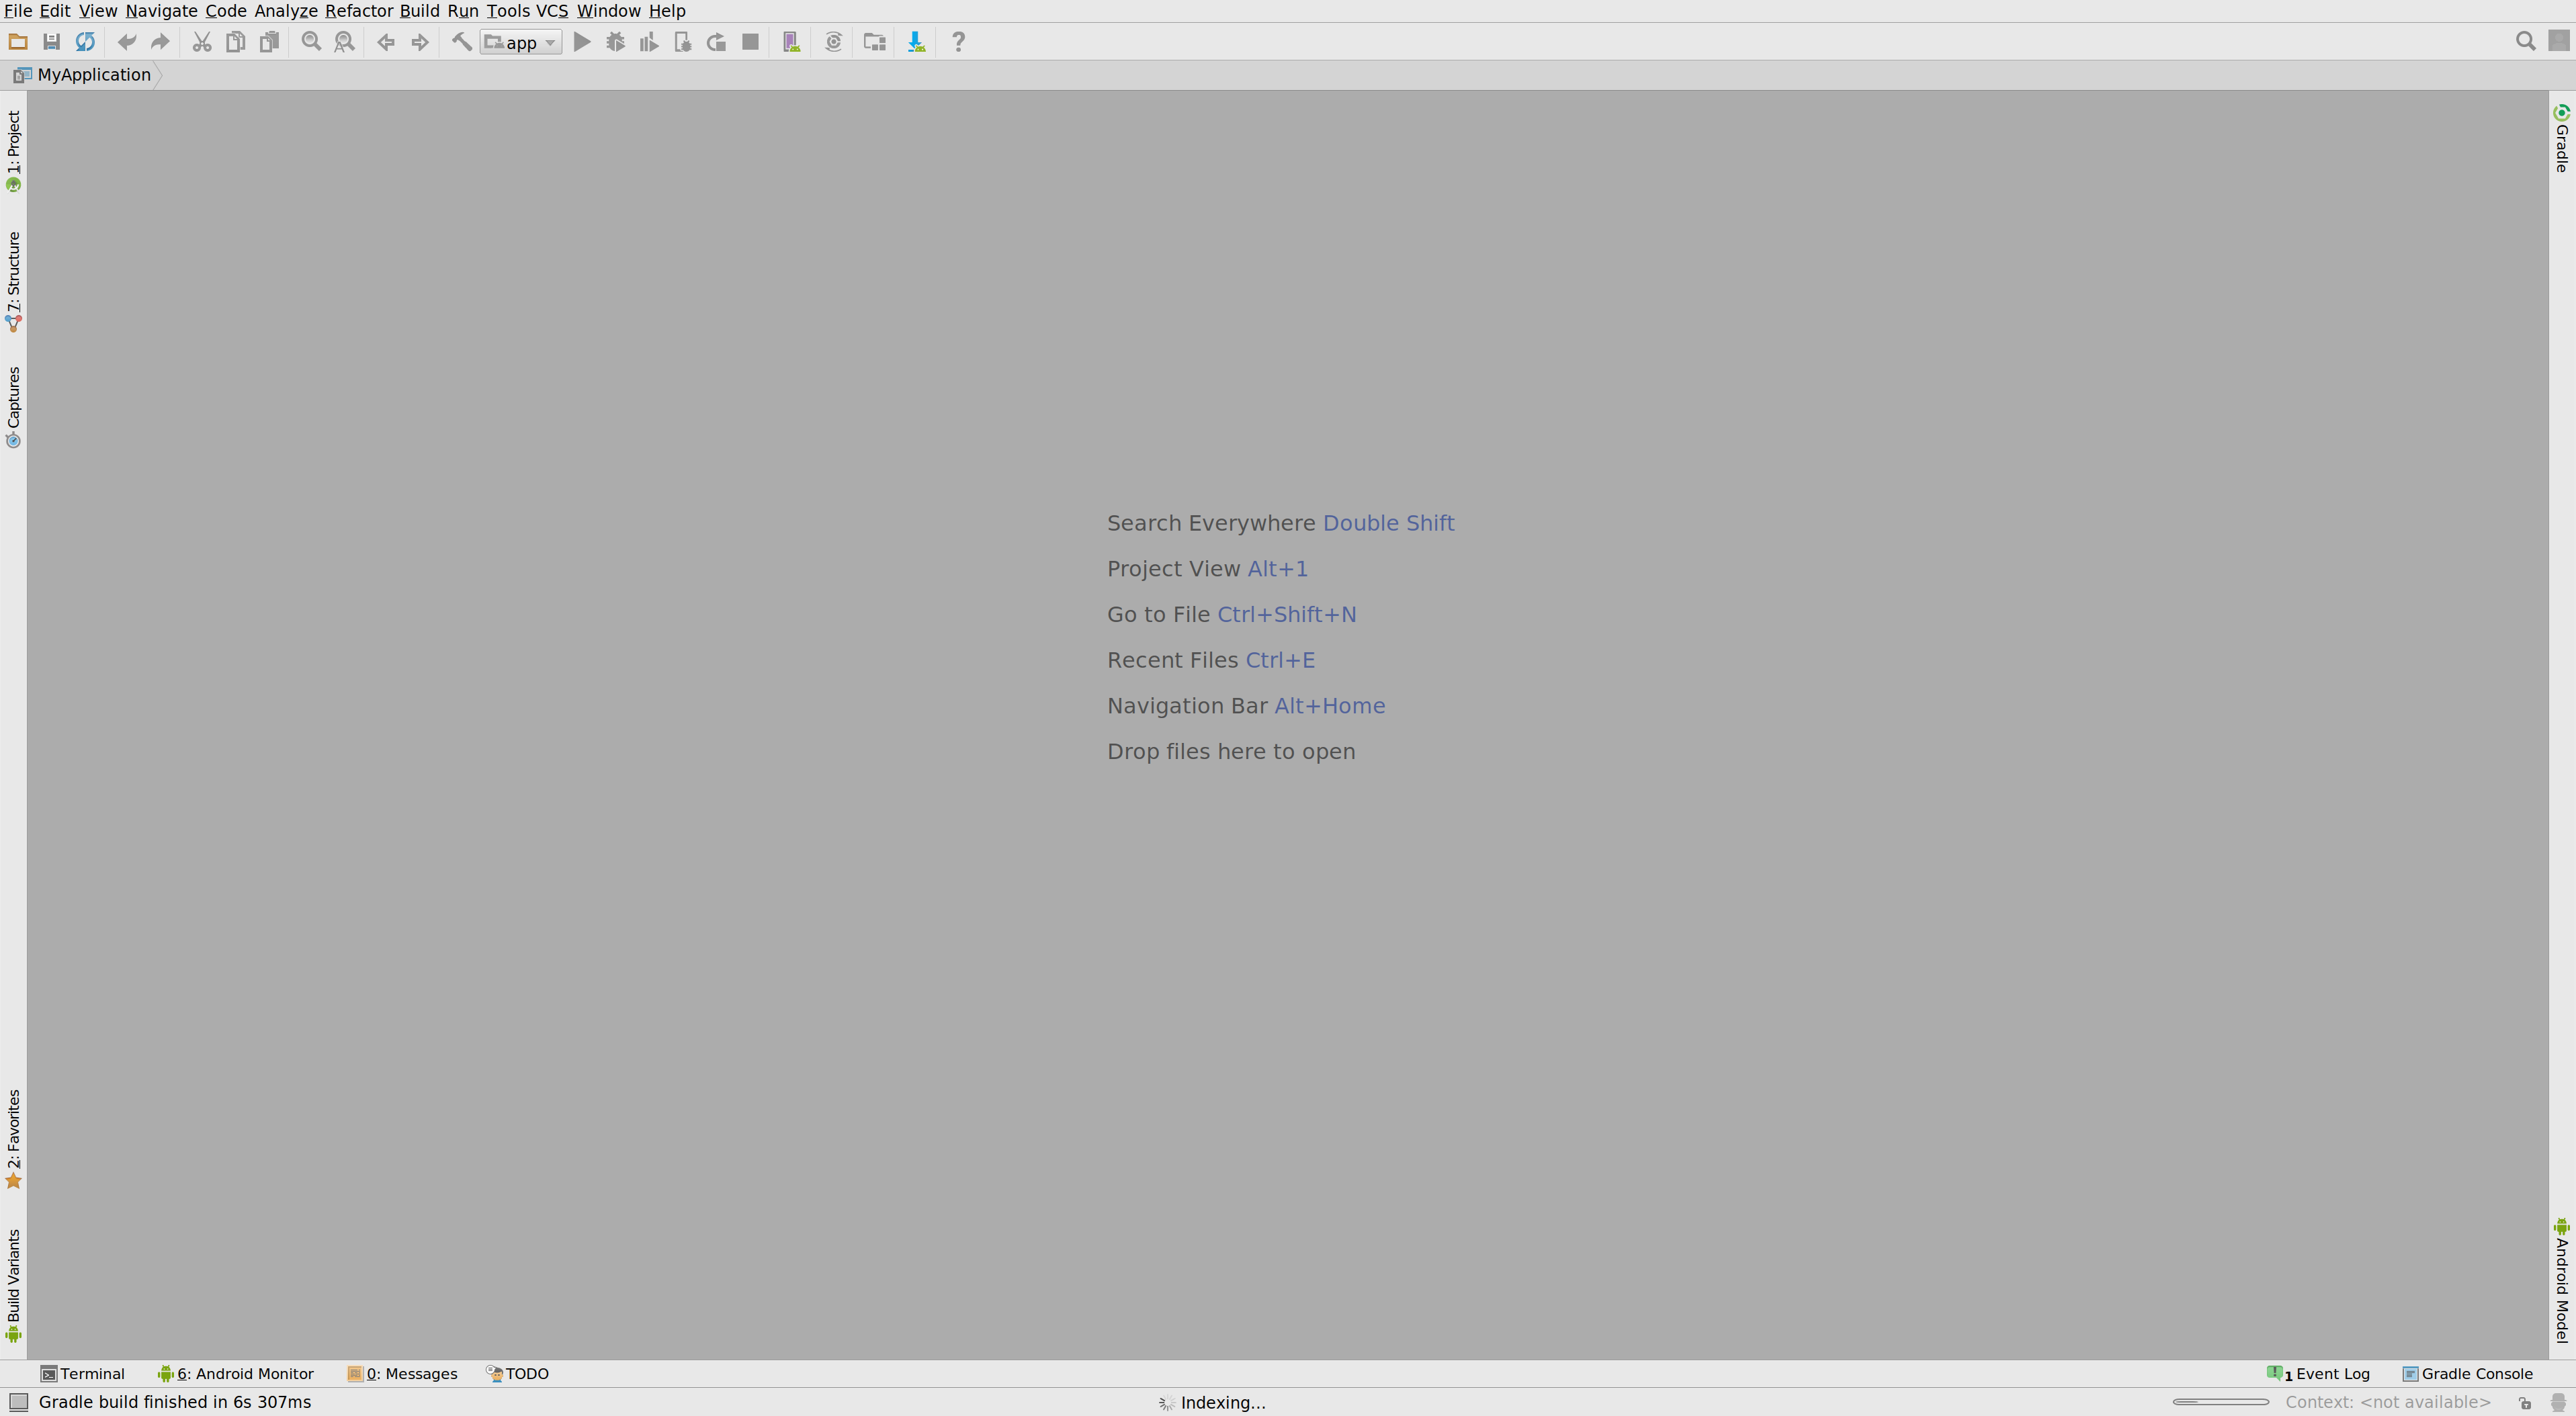Screen dimensions: 2576x1416
Task: Click the Back navigation arrow
Action: (x=385, y=42)
